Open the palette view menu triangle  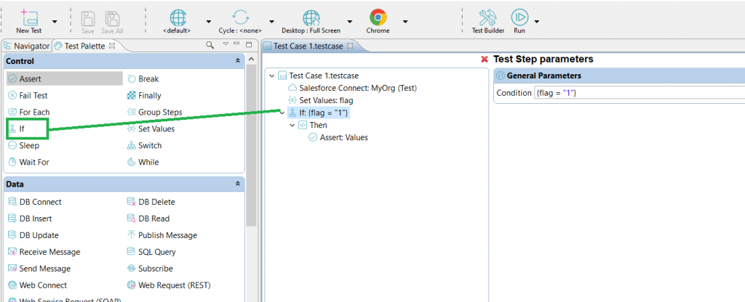[x=226, y=44]
